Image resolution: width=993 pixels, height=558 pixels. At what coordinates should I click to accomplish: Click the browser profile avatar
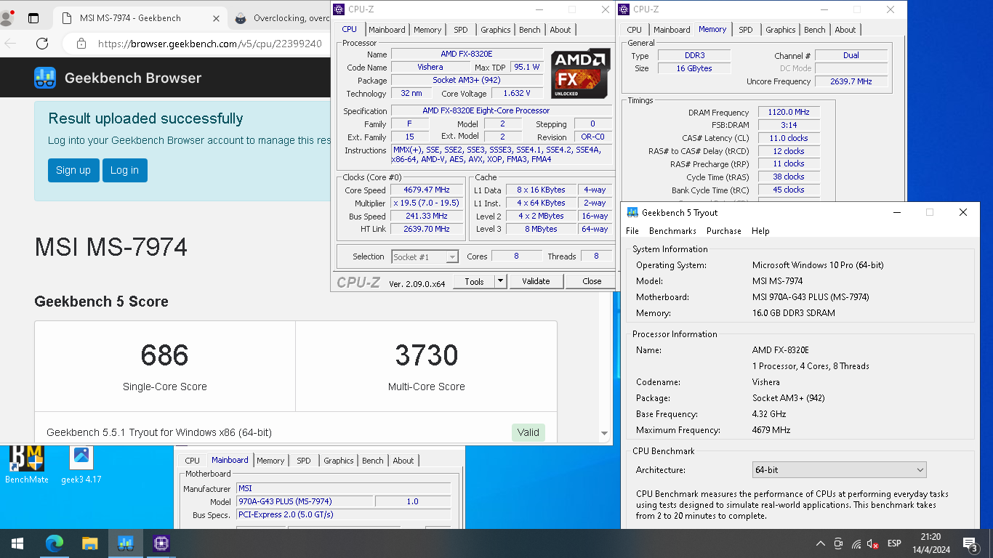click(x=8, y=18)
